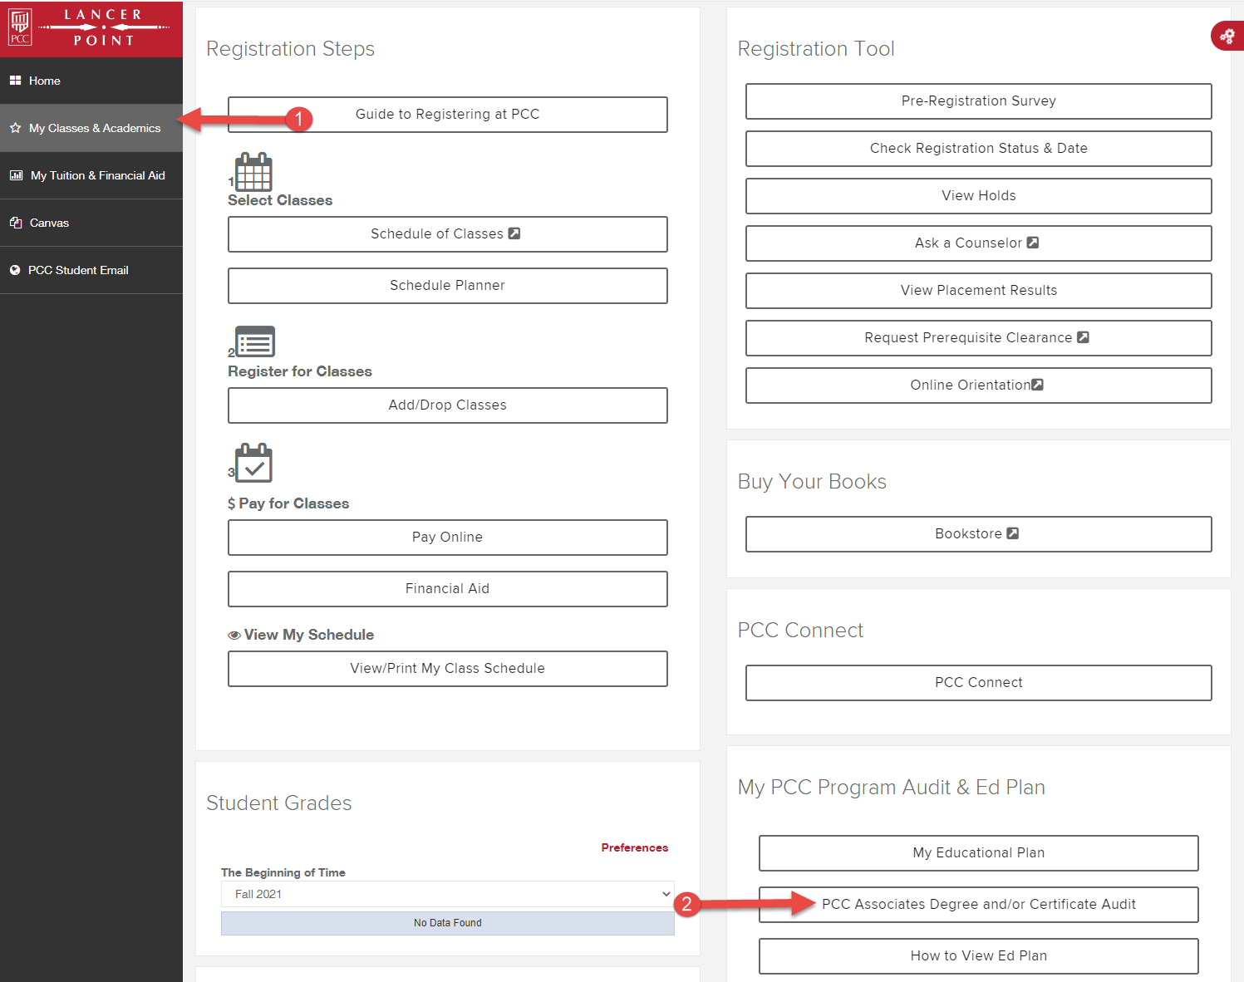Click the bar chart icon beside My Tuition
This screenshot has height=982, width=1244.
(x=16, y=175)
